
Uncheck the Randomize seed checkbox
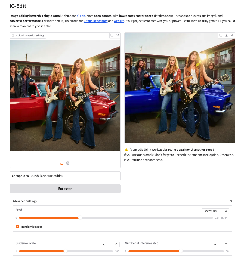pos(17,227)
